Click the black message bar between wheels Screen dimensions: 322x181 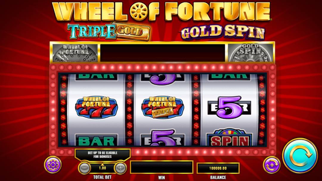[x=163, y=53]
